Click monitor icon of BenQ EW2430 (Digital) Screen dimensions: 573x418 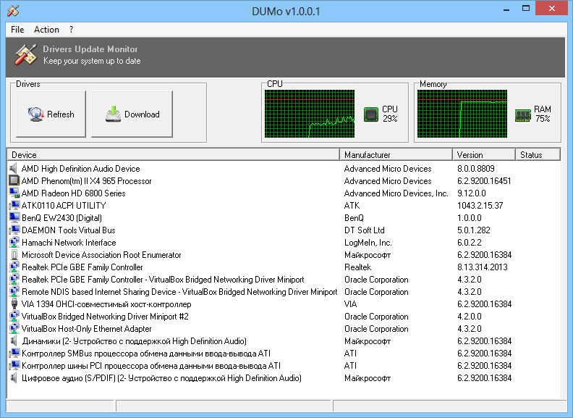(x=14, y=218)
